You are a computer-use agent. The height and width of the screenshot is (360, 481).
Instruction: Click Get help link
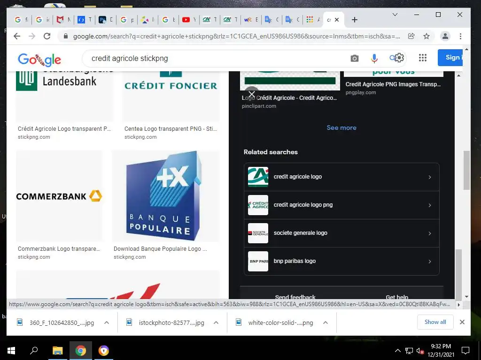click(x=397, y=297)
